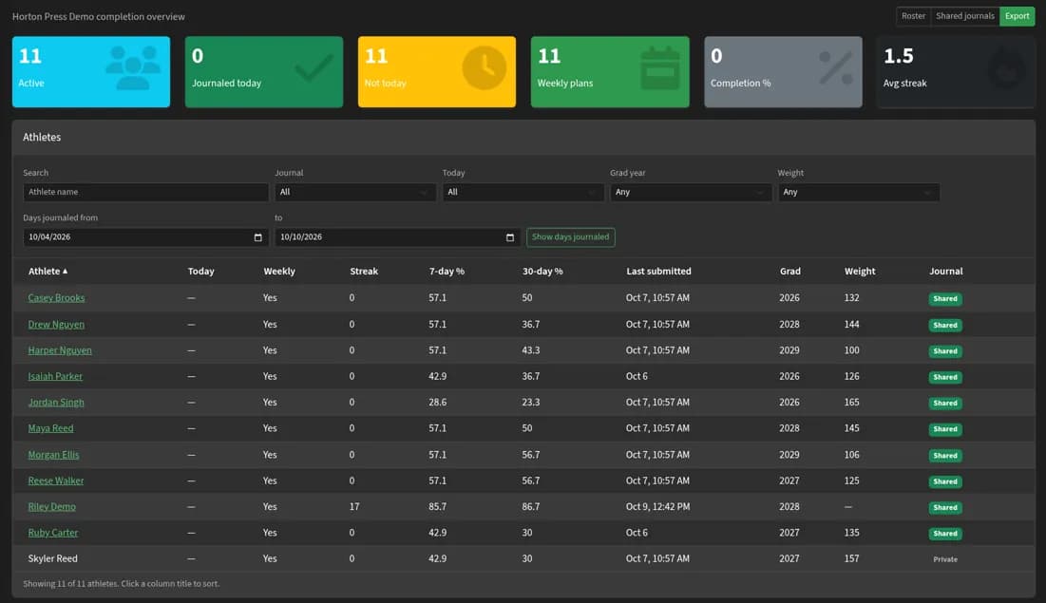
Task: Click the checkmark icon on Journaled today card
Action: [314, 67]
